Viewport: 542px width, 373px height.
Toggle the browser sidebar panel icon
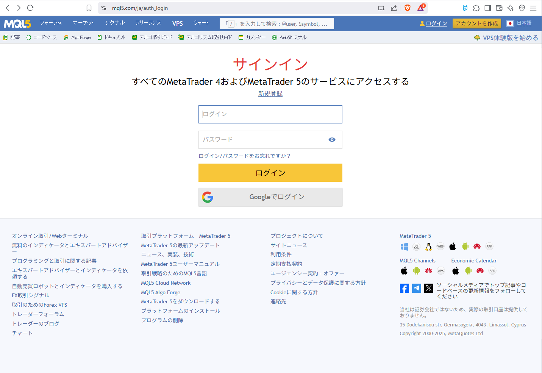point(488,8)
